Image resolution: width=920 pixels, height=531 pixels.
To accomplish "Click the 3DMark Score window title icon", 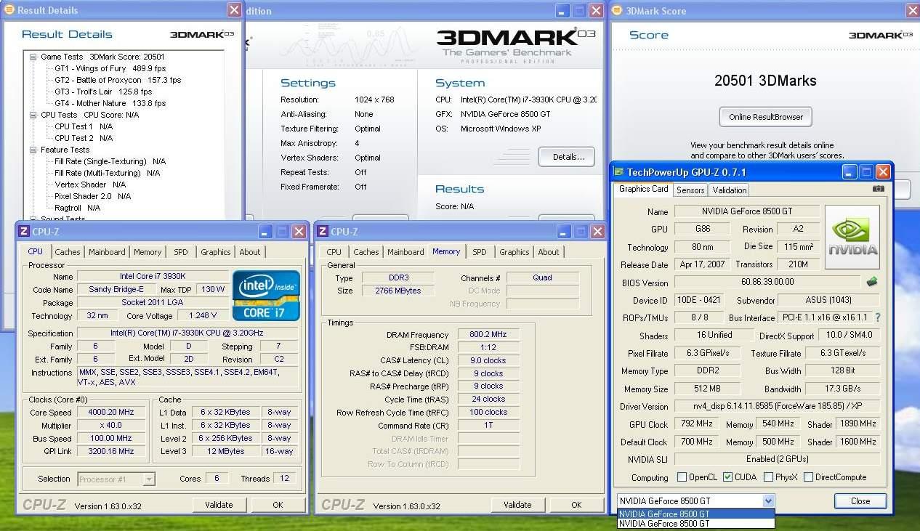I will tap(618, 10).
